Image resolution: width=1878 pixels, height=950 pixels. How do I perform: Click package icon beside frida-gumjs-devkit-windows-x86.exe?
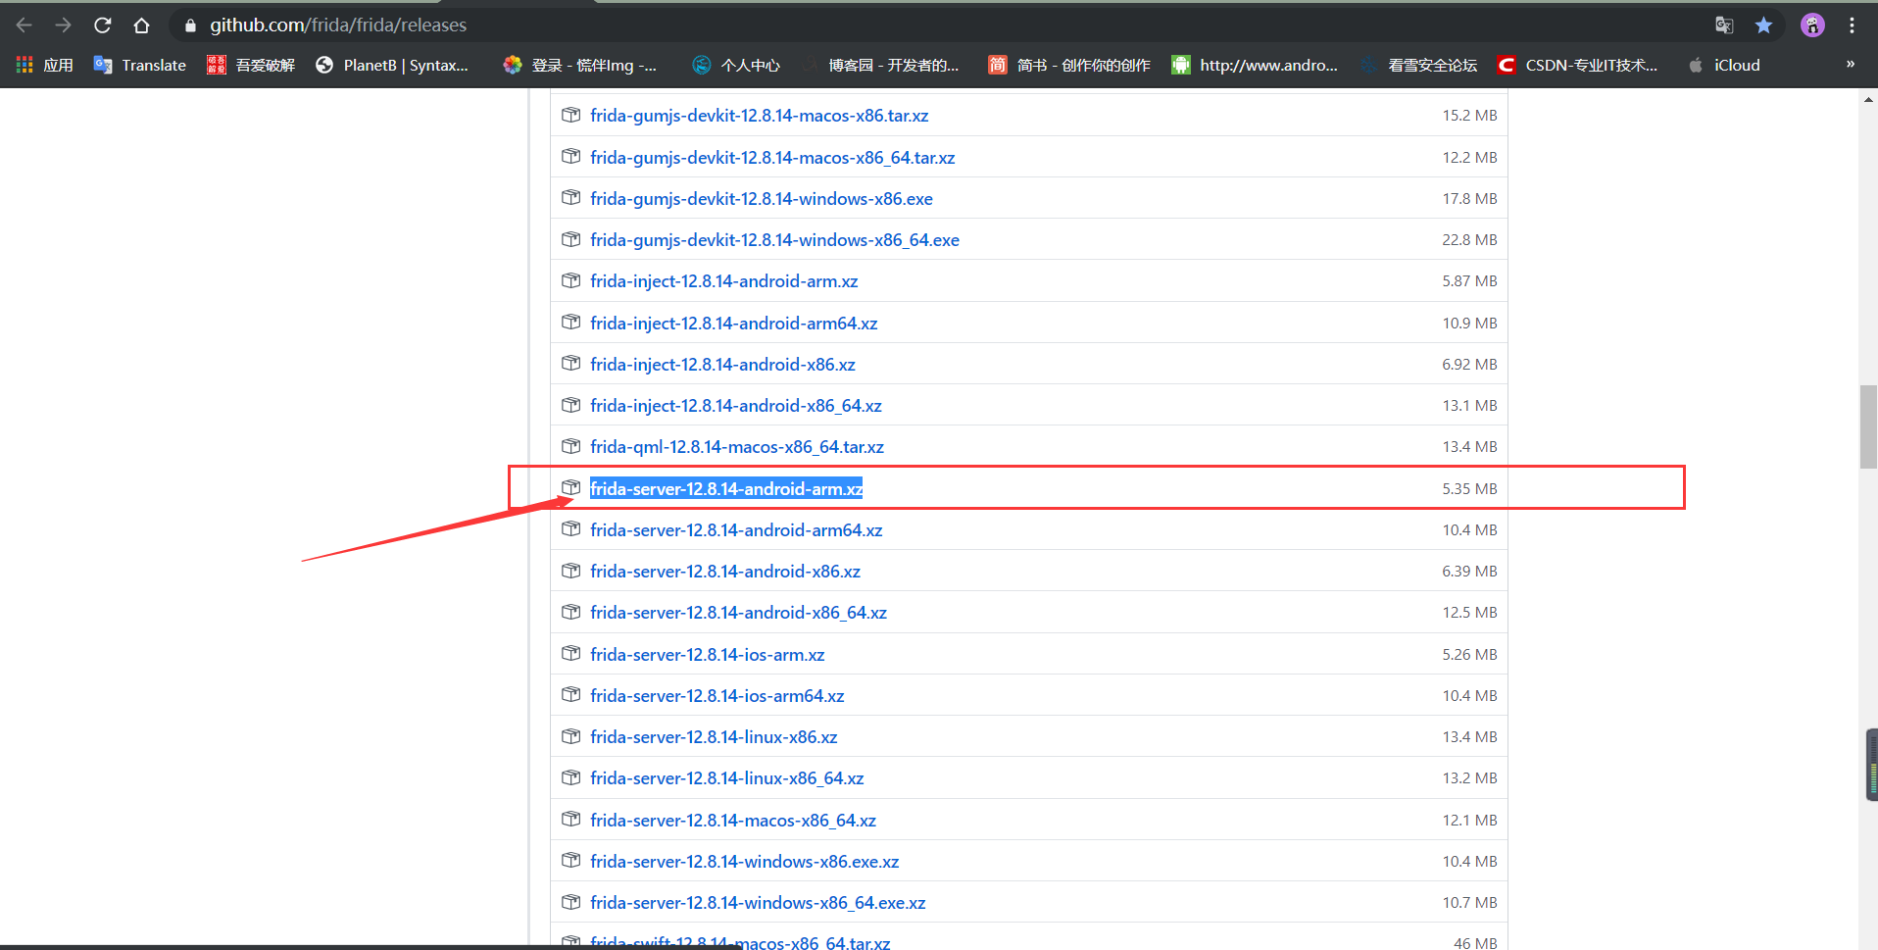click(571, 198)
